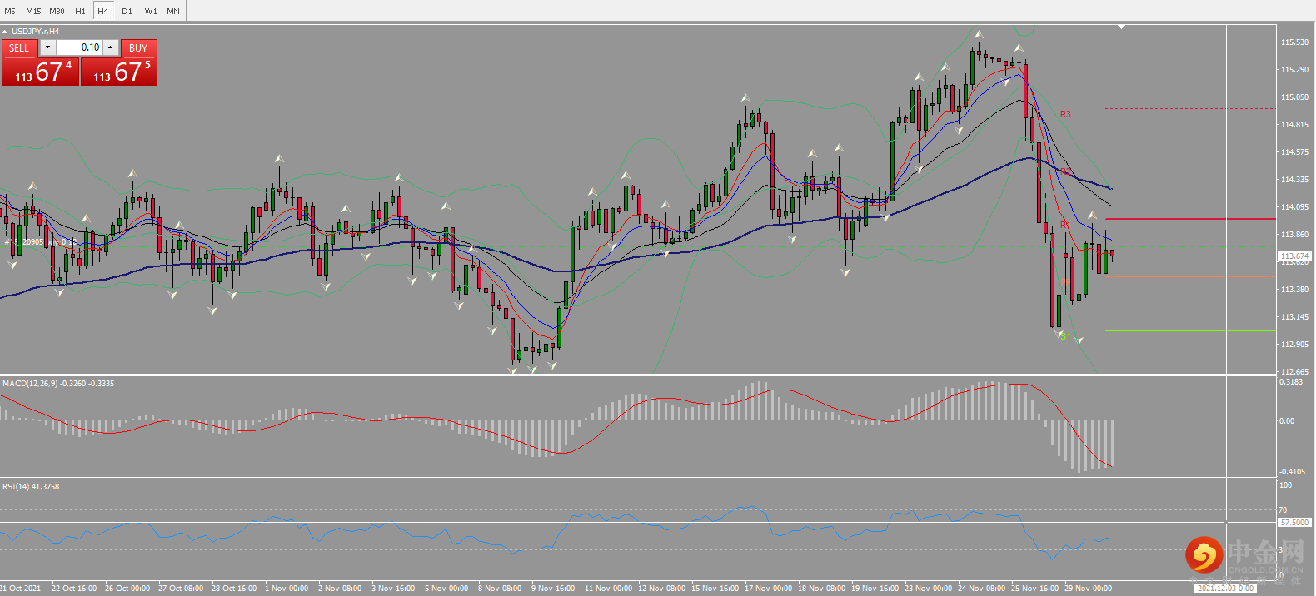
Task: Click the 114.575 price scale label
Action: click(1294, 152)
